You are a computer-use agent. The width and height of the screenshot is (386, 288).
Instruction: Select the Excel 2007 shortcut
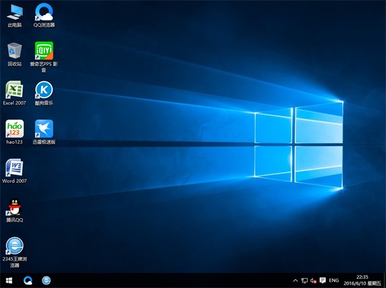pos(14,90)
